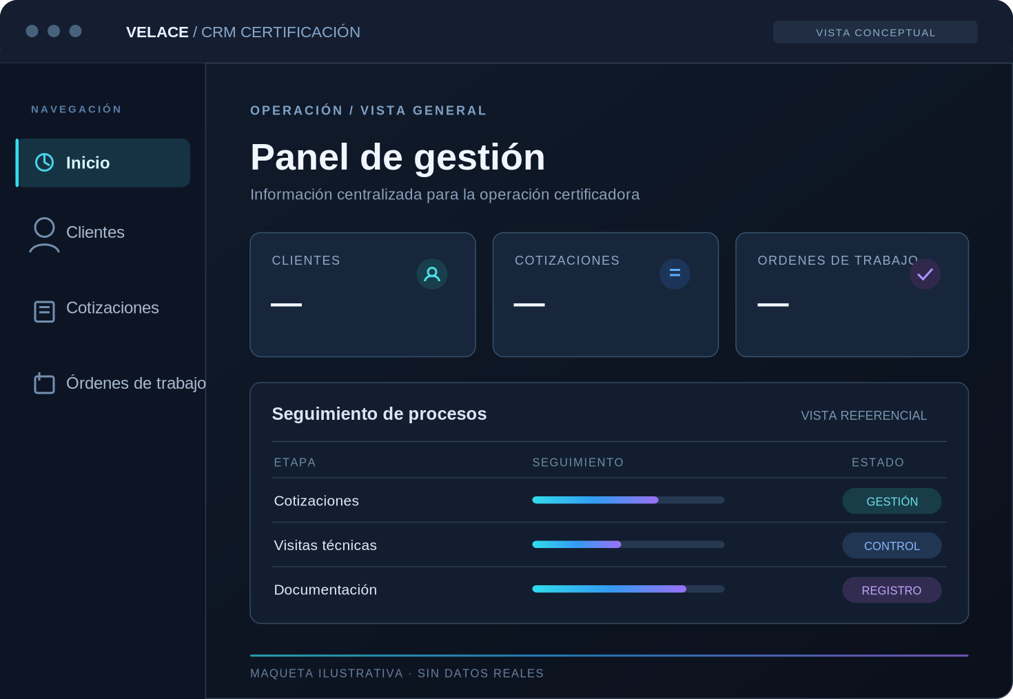
Task: Click the Visitas técnicas progress bar
Action: click(628, 545)
